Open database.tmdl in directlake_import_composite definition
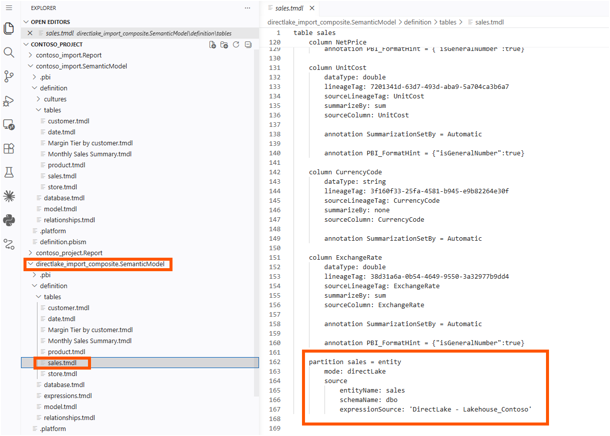The width and height of the screenshot is (610, 436). 64,385
